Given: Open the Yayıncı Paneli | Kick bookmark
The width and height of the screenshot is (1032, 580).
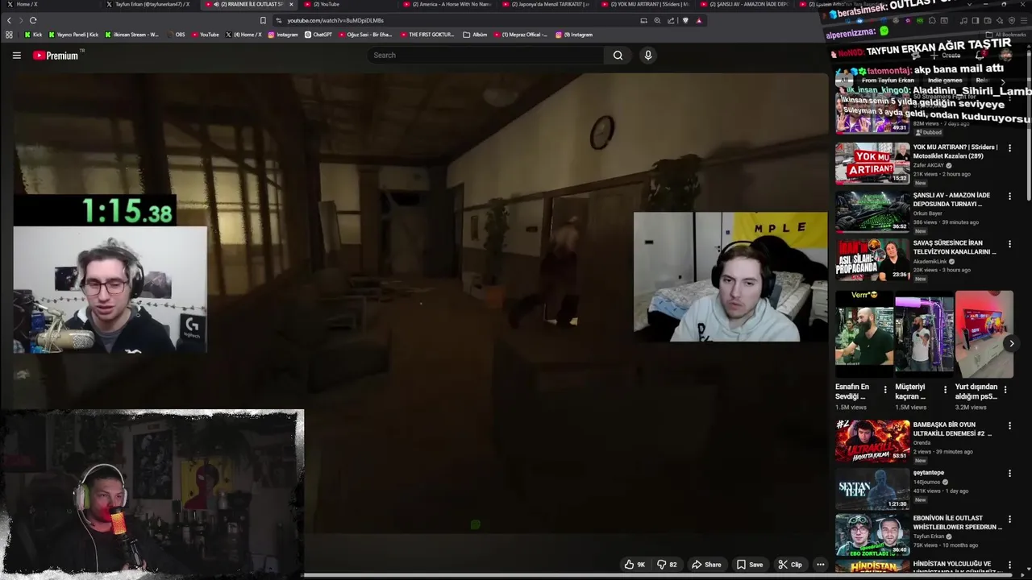Looking at the screenshot, I should pos(73,35).
